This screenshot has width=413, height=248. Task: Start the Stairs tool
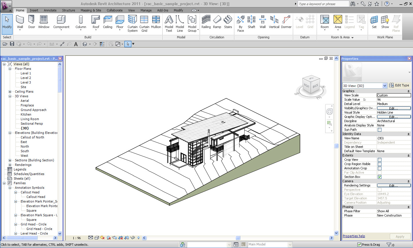point(228,22)
